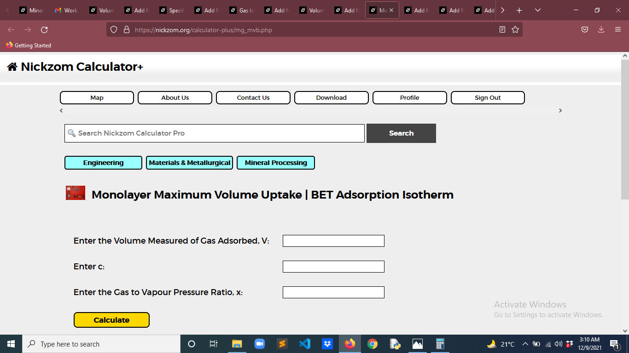Switch to the Gas to tab
The width and height of the screenshot is (629, 353).
click(x=241, y=10)
